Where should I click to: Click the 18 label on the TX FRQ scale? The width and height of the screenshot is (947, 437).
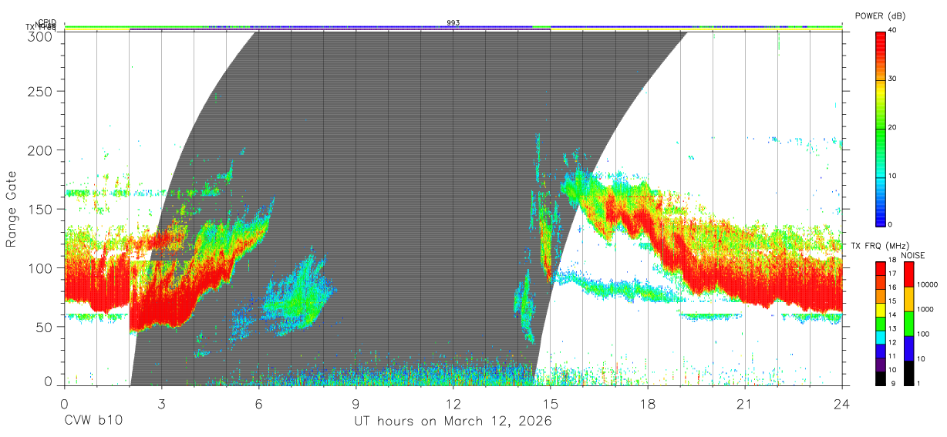point(894,260)
